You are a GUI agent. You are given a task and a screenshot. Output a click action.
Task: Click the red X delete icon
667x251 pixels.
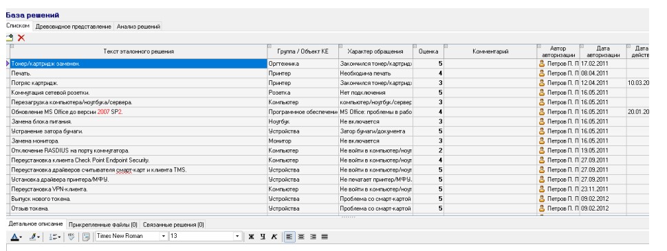(x=21, y=38)
